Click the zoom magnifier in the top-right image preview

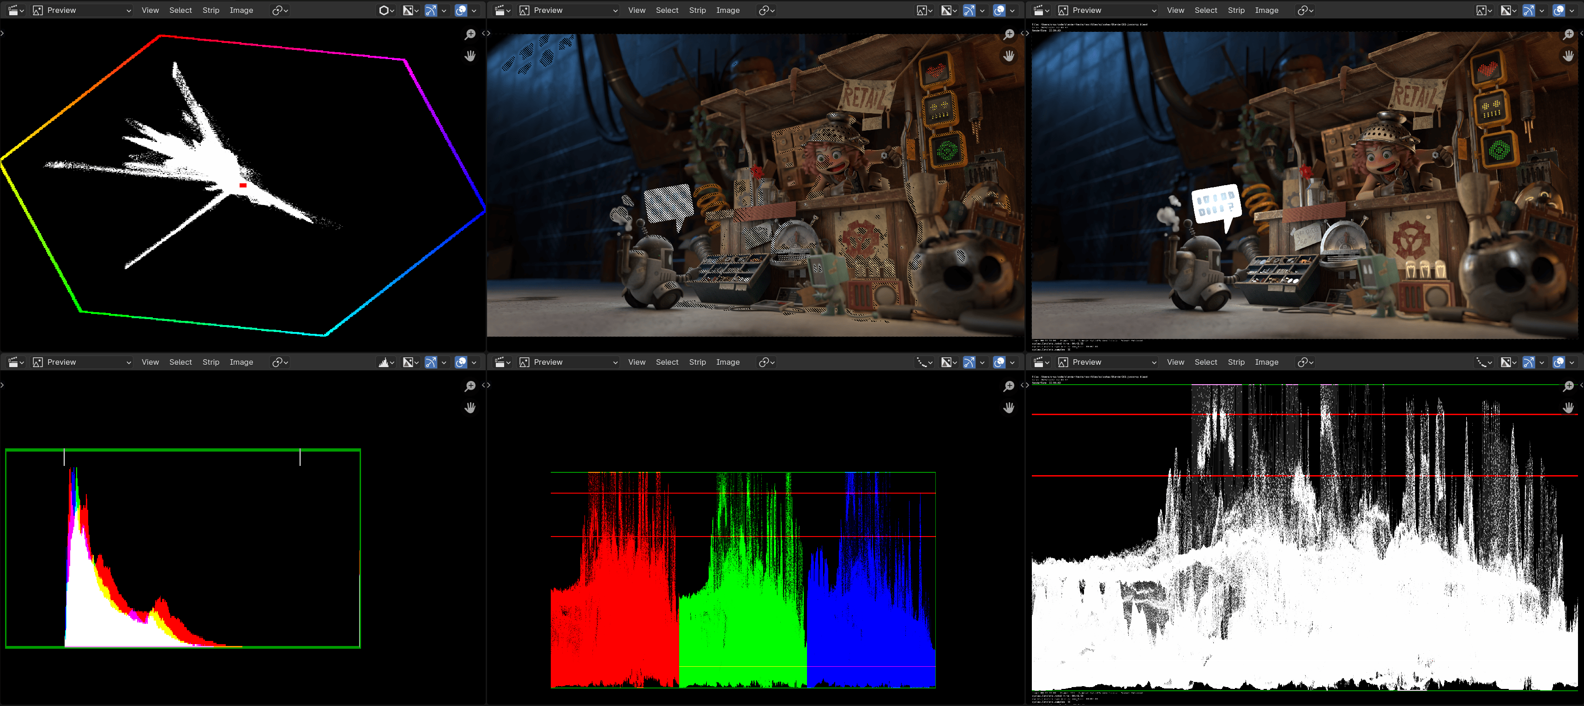1568,35
